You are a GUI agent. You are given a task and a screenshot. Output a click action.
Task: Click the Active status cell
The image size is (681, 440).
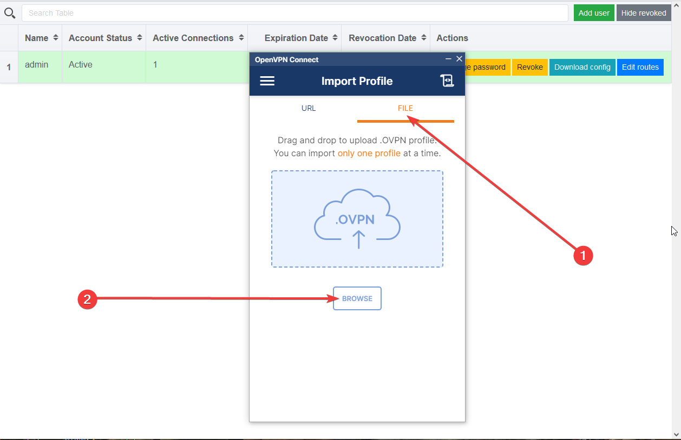(104, 67)
